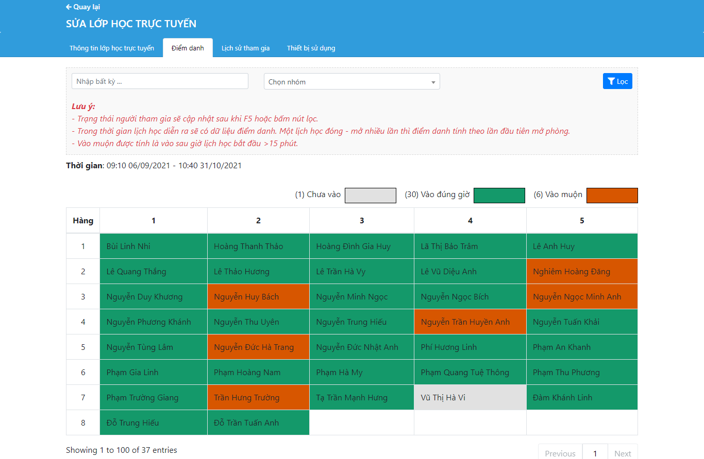Click Nguyễn Ngọc Bích cell
The width and height of the screenshot is (704, 459).
470,297
